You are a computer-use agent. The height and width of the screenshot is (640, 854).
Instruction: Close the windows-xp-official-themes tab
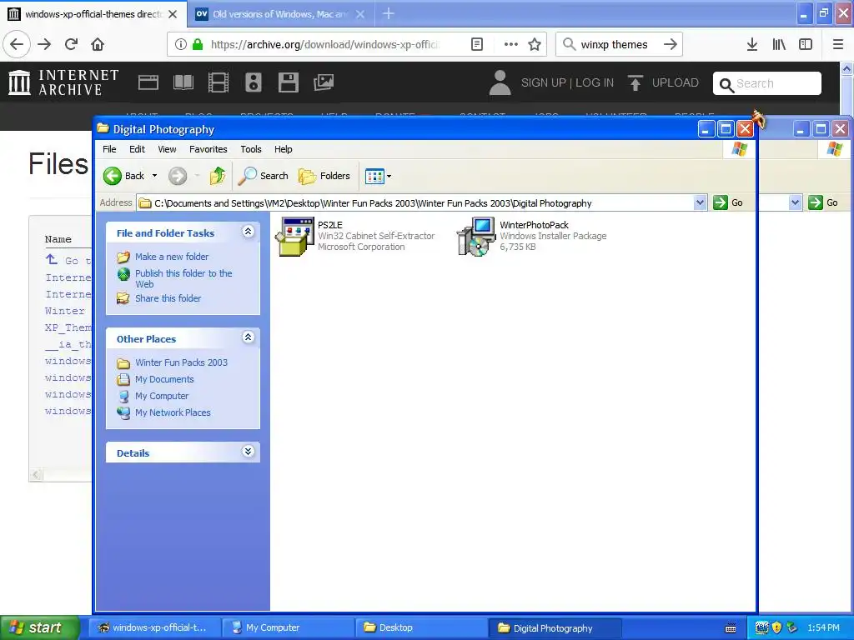pos(173,14)
